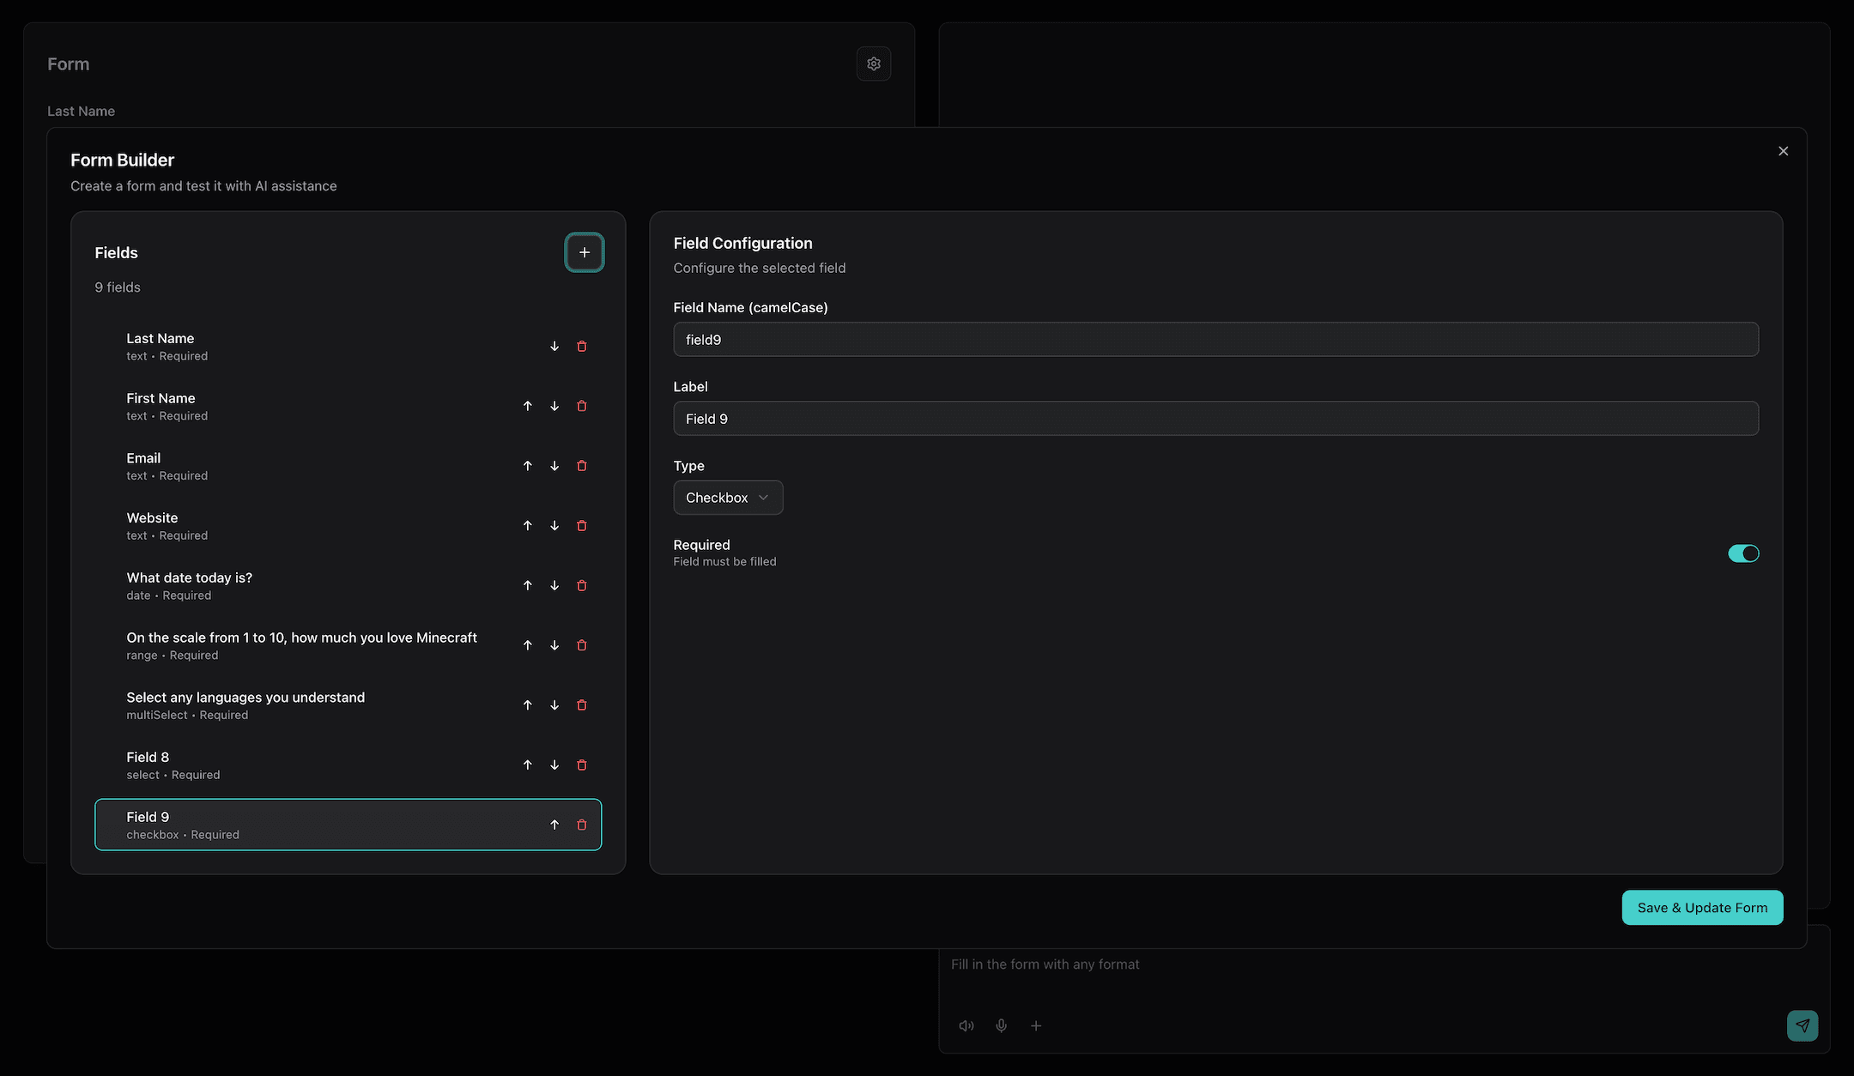Click Save & Update Form

coord(1701,907)
